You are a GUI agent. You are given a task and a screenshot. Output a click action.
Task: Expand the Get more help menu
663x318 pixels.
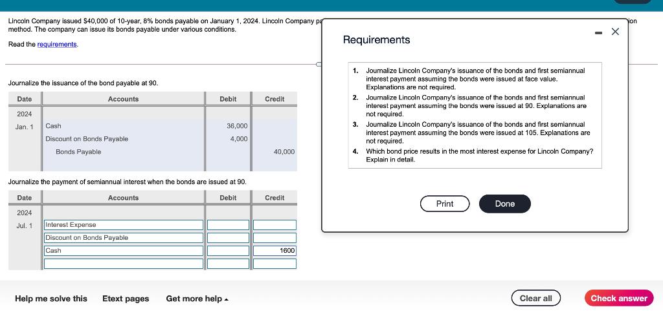pos(197,299)
